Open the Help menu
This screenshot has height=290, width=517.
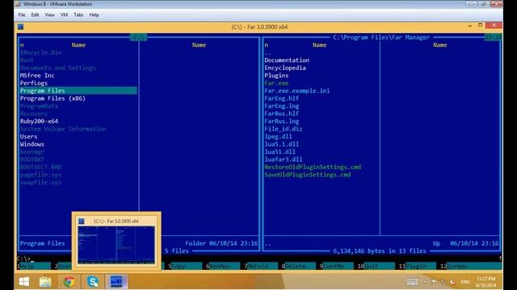tap(94, 14)
